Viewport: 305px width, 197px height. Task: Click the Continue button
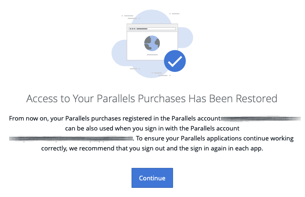pos(152,178)
